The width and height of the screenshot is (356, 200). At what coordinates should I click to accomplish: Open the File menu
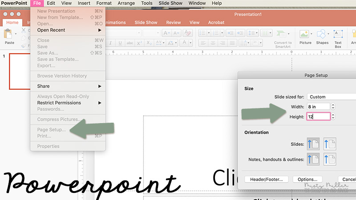(37, 3)
